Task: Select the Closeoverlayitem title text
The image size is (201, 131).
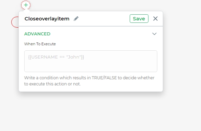Action: click(47, 19)
